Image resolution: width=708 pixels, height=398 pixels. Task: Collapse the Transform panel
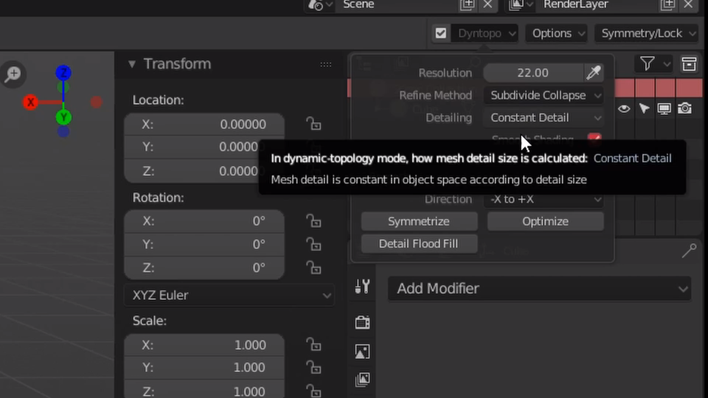click(x=132, y=64)
